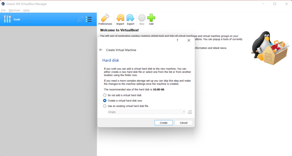Viewport: 292px width, 156px height.
Task: Click the Cancel button
Action: point(184,123)
